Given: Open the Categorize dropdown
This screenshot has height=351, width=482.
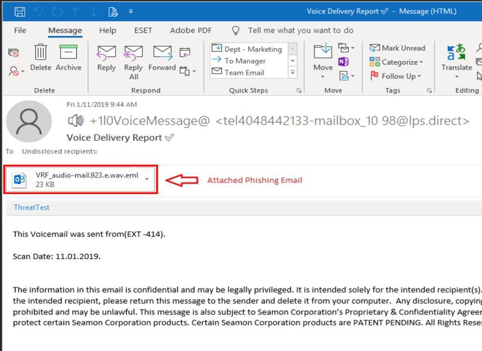Looking at the screenshot, I should 396,62.
